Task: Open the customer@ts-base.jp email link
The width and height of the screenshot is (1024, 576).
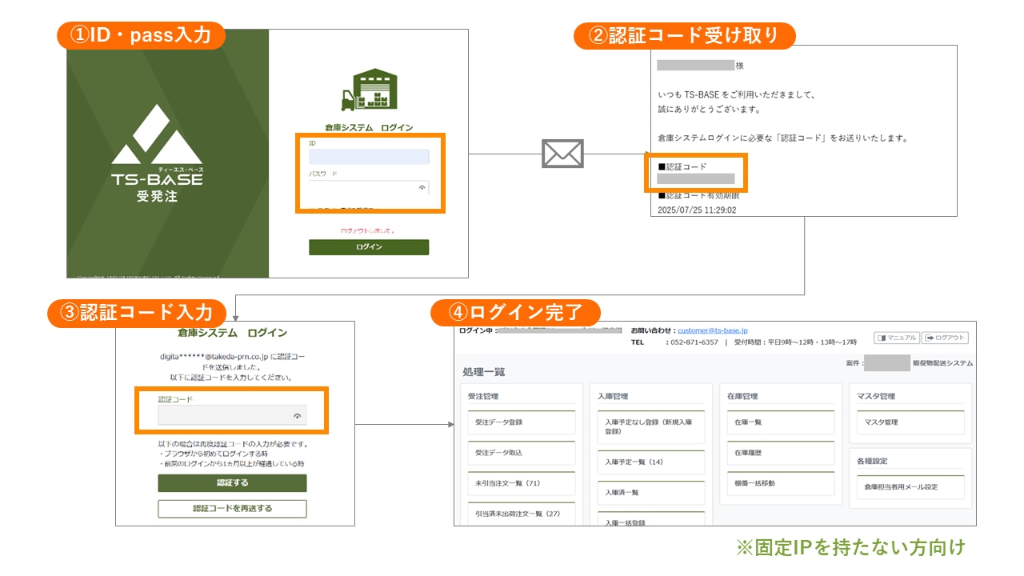Action: click(x=712, y=330)
